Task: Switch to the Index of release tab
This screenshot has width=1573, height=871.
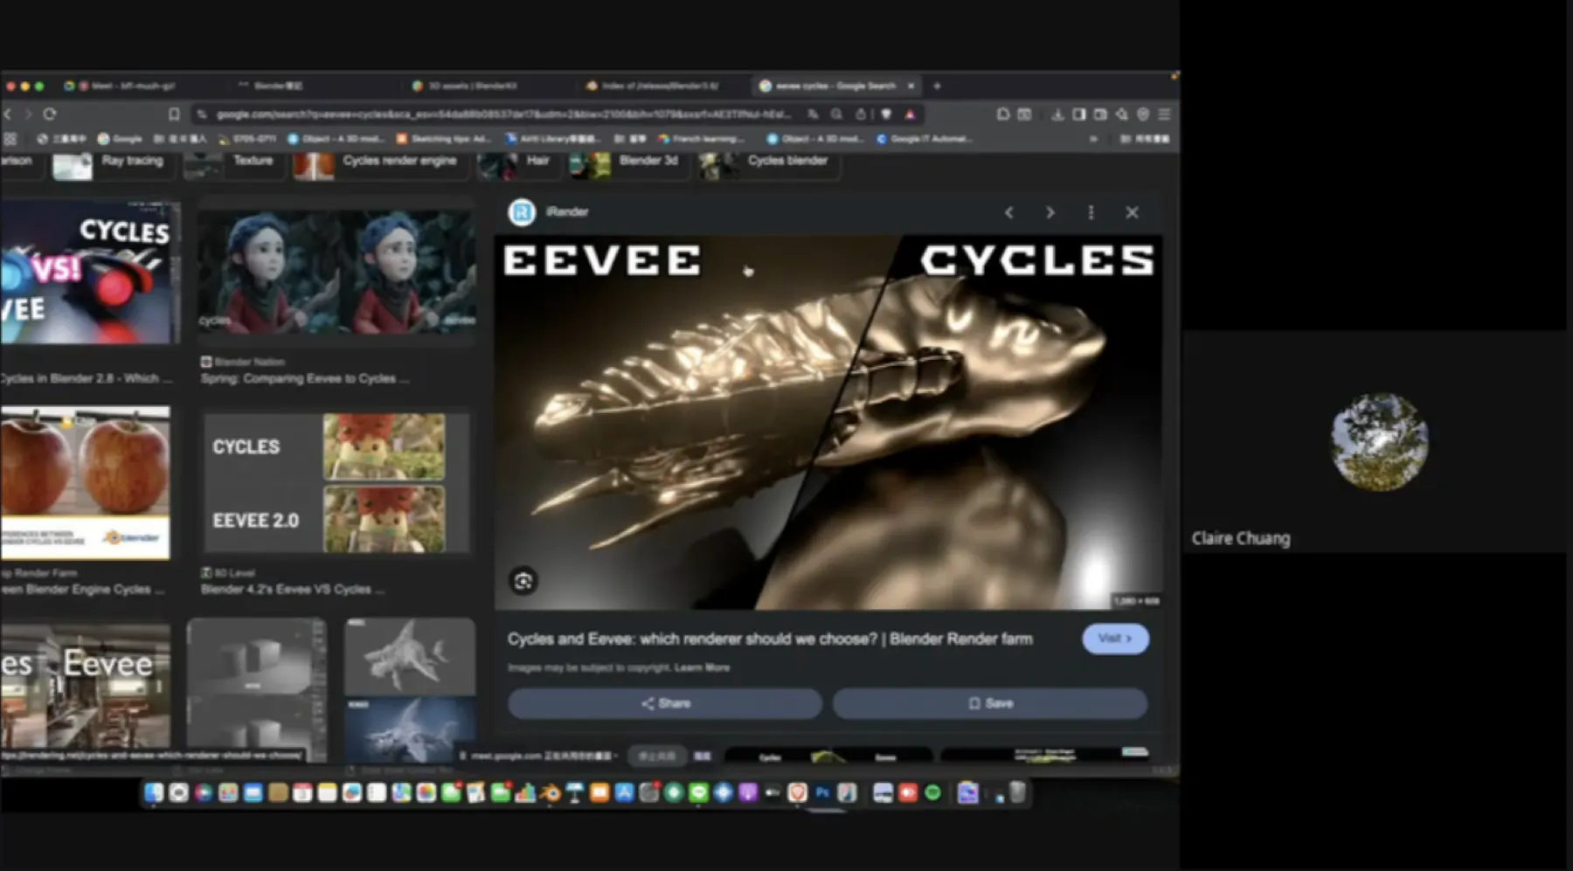Action: [655, 86]
